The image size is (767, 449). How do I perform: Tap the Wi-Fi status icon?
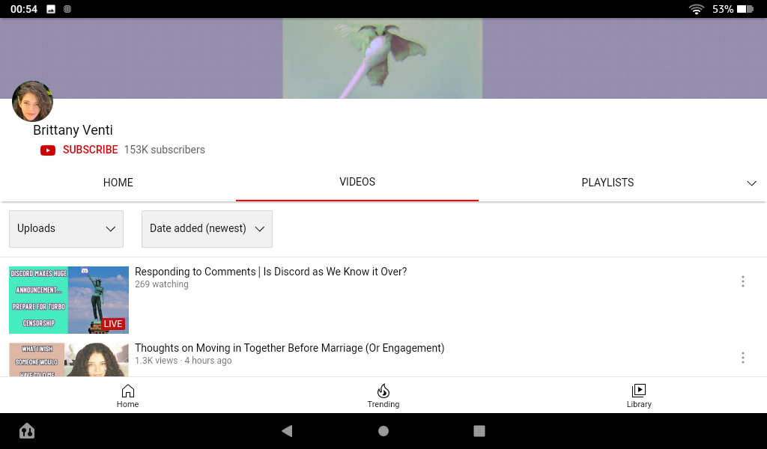[x=696, y=9]
